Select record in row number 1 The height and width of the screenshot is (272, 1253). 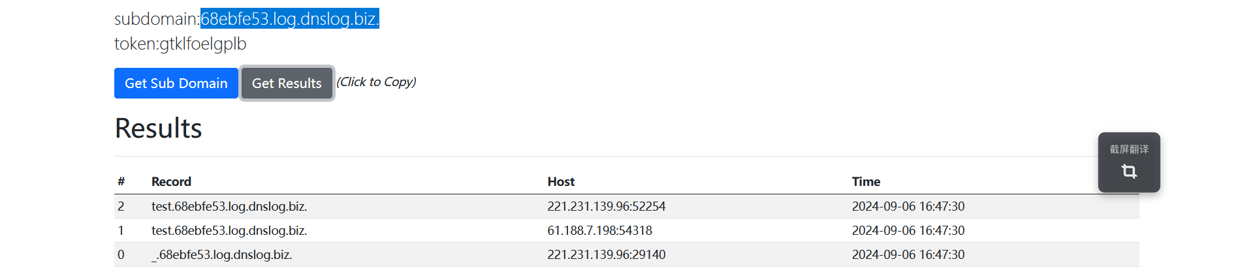click(x=229, y=231)
